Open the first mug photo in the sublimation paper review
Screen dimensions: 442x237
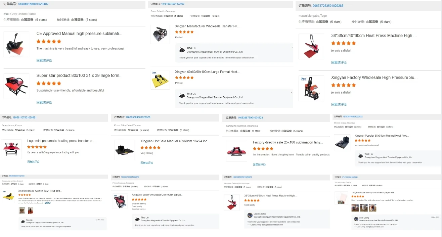[x=355, y=208]
